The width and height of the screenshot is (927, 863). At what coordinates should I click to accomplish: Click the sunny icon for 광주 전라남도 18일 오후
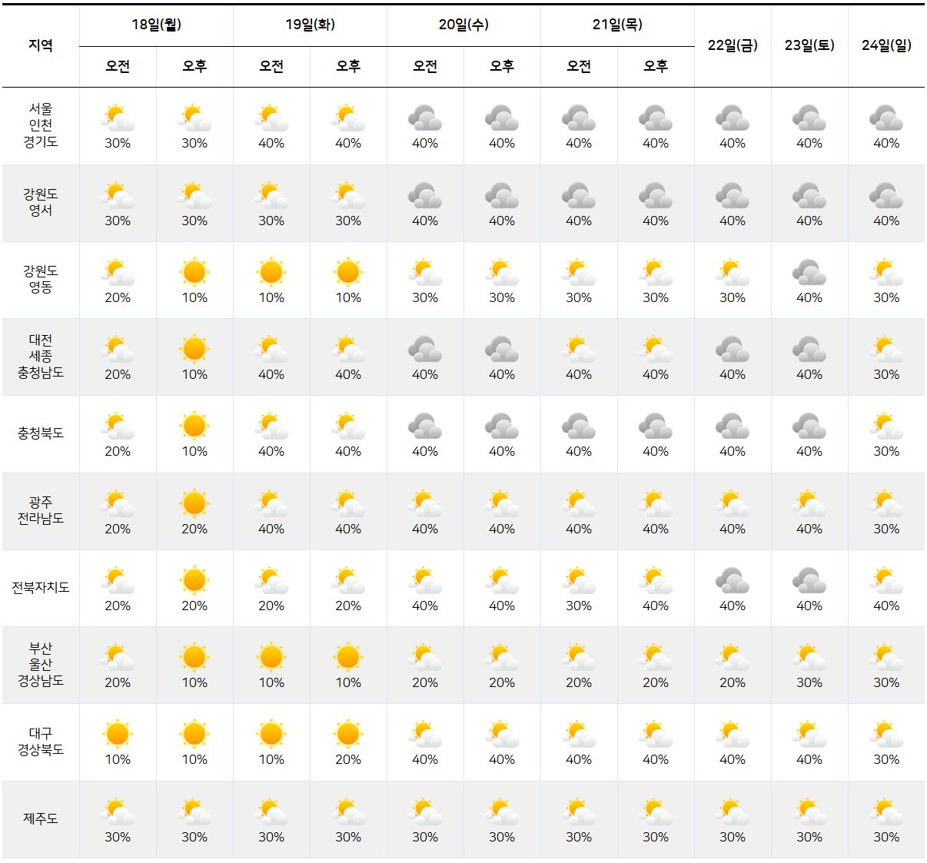pyautogui.click(x=194, y=503)
